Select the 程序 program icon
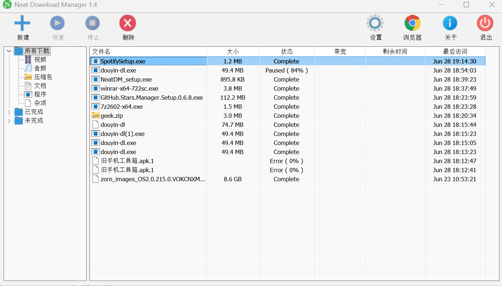The height and width of the screenshot is (286, 502). [x=28, y=94]
